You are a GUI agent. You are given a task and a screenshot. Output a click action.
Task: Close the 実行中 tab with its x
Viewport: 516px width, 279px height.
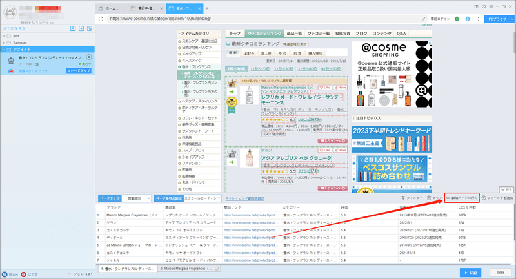tap(161, 8)
